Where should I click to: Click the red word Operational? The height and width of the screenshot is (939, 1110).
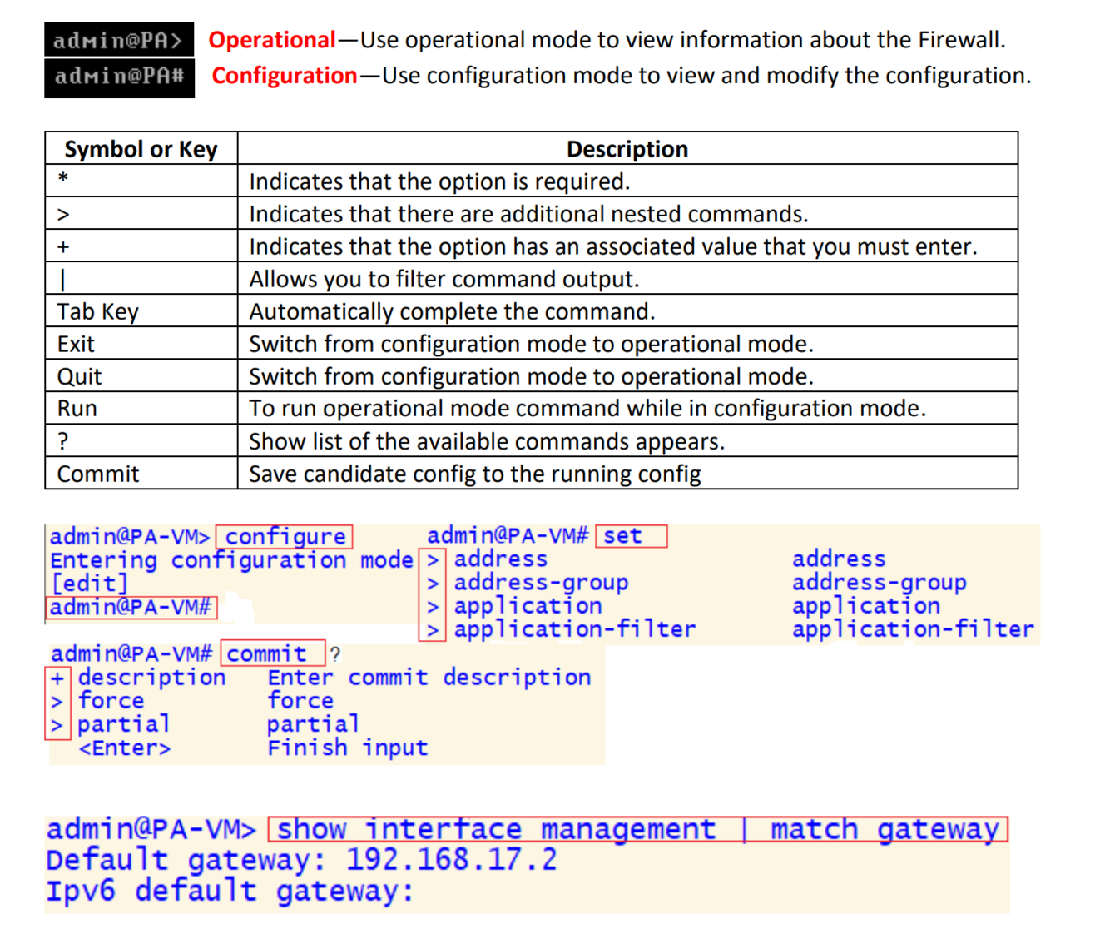point(271,40)
